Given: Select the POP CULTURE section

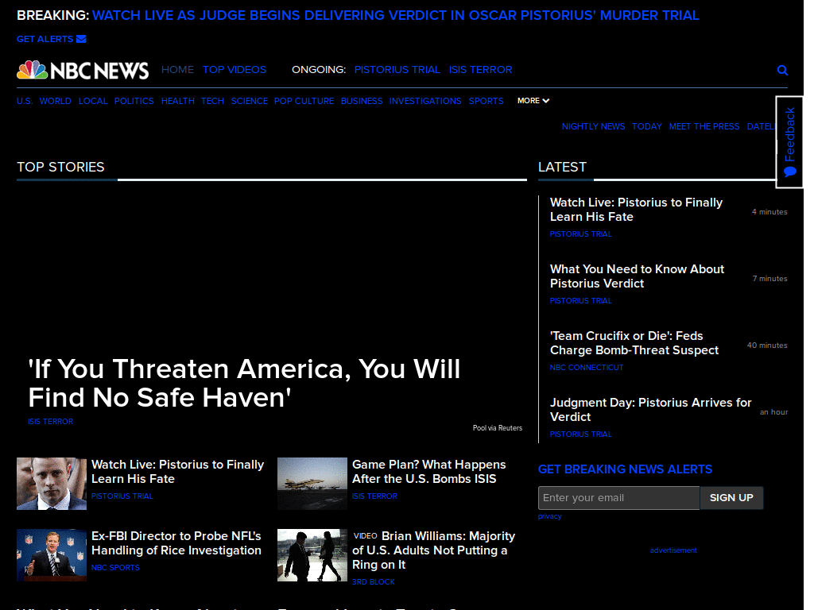Looking at the screenshot, I should coord(304,101).
